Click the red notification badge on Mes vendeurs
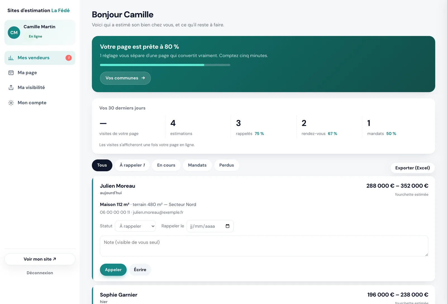This screenshot has width=447, height=304. pos(68,58)
